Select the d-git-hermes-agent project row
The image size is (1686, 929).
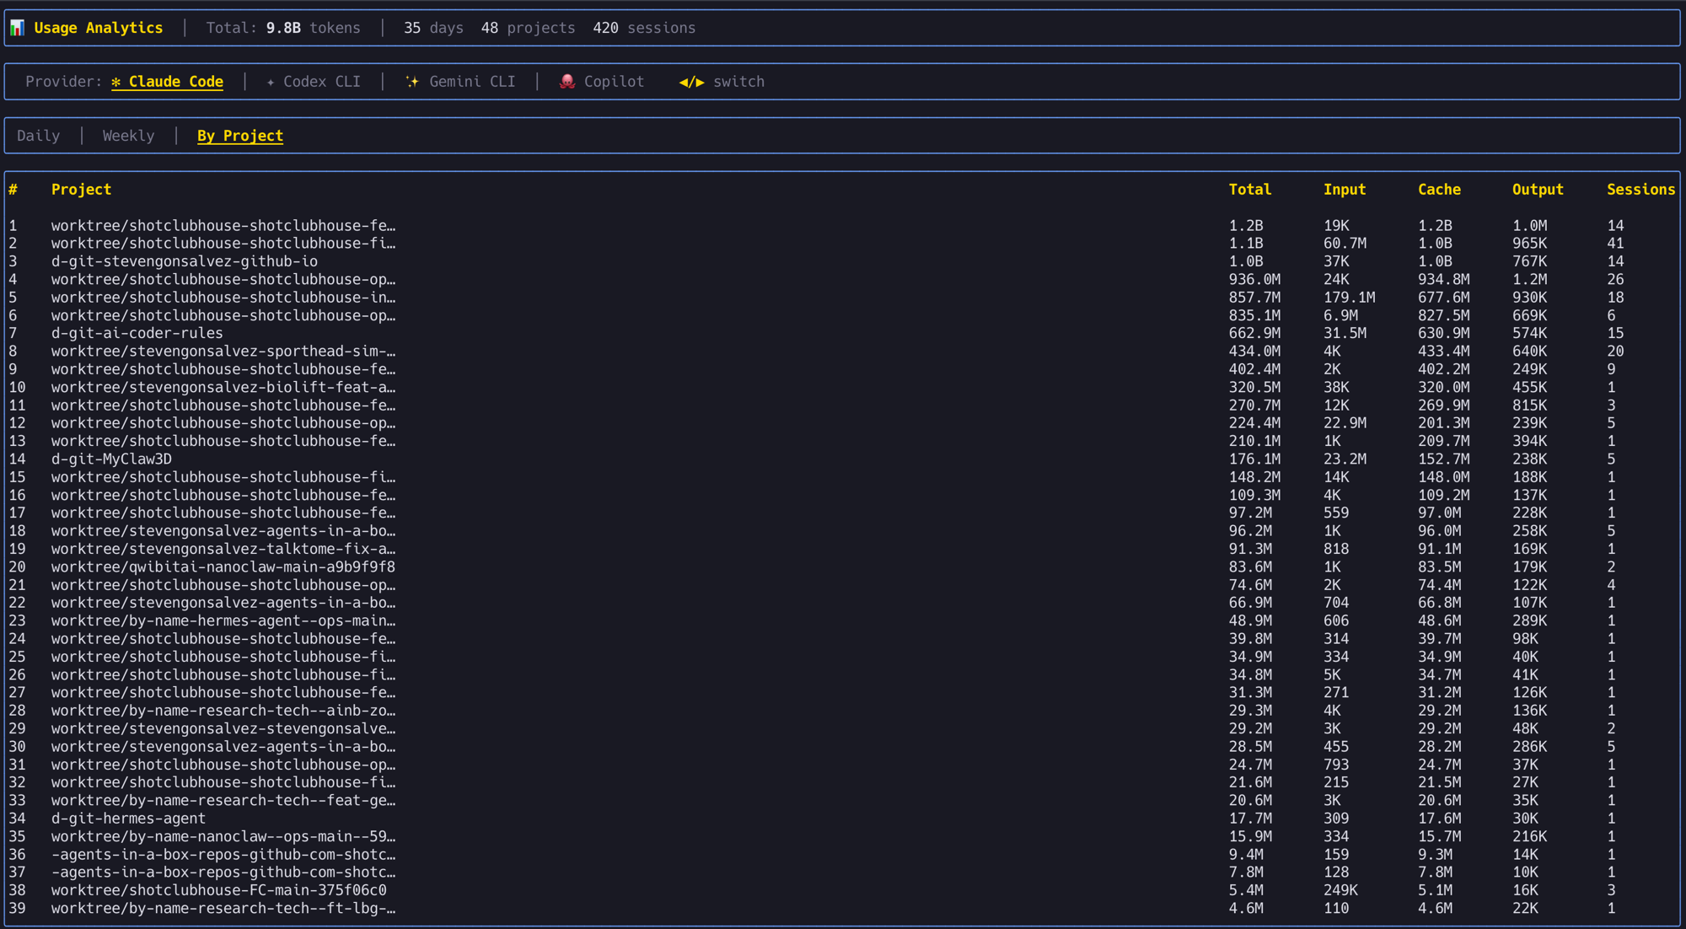click(x=127, y=818)
